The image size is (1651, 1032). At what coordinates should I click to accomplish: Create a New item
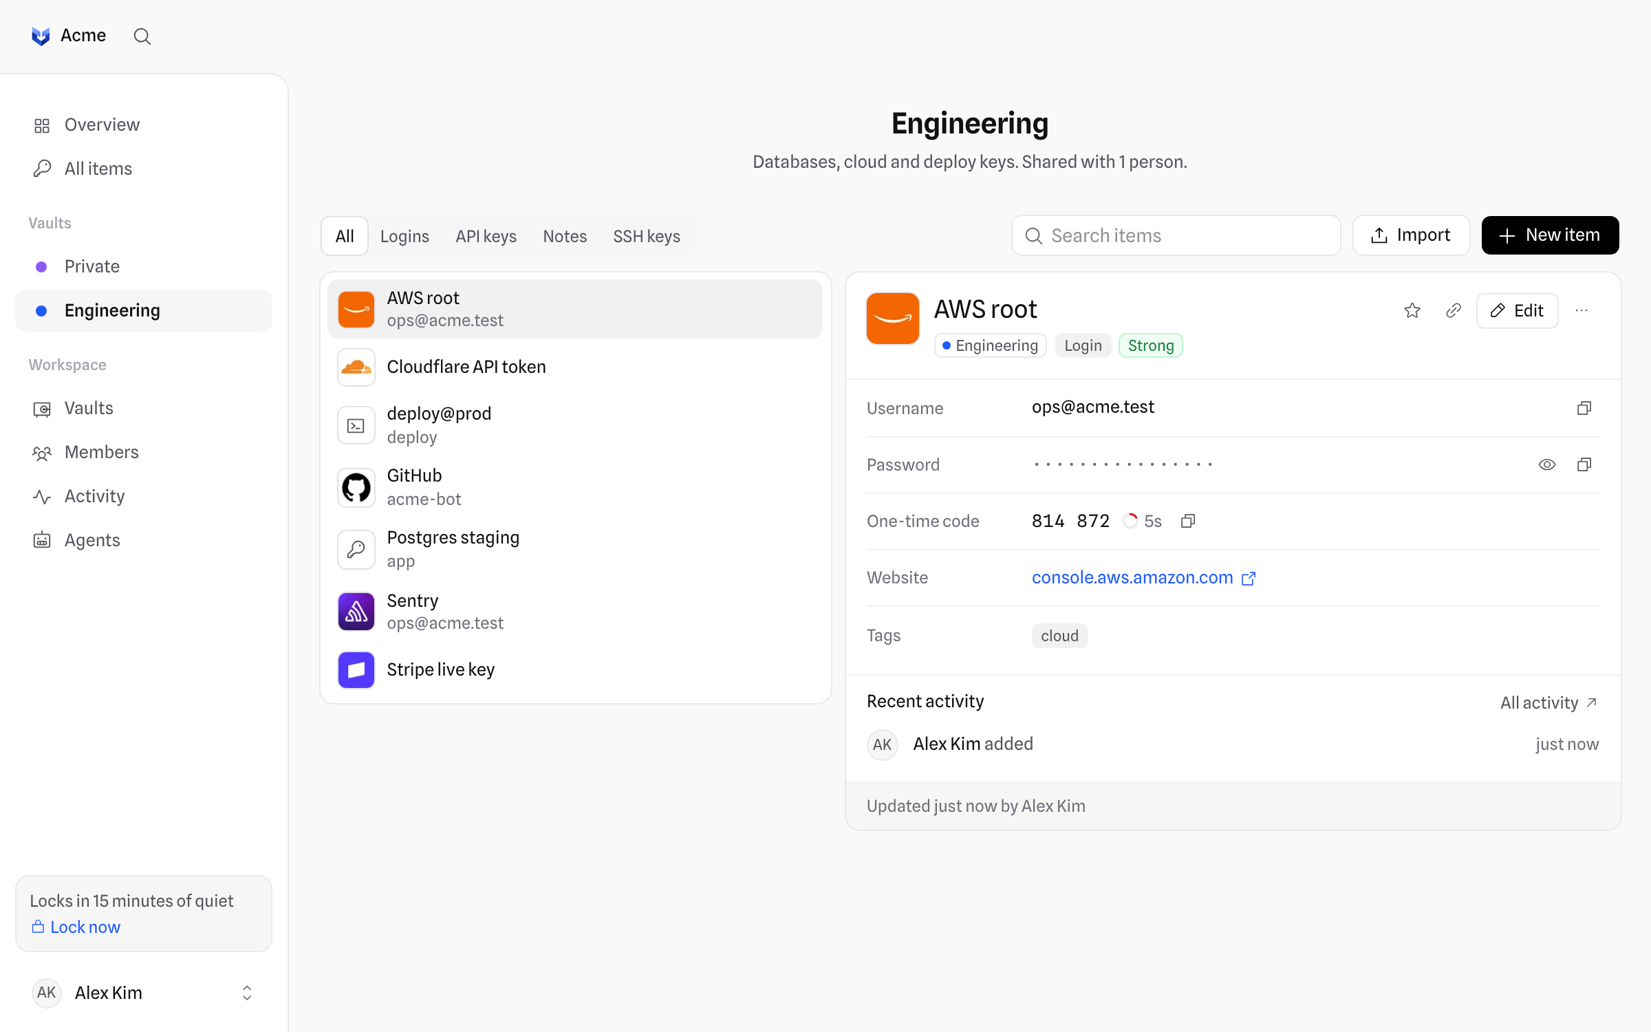coord(1550,235)
